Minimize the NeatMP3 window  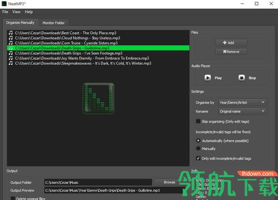coord(242,4)
